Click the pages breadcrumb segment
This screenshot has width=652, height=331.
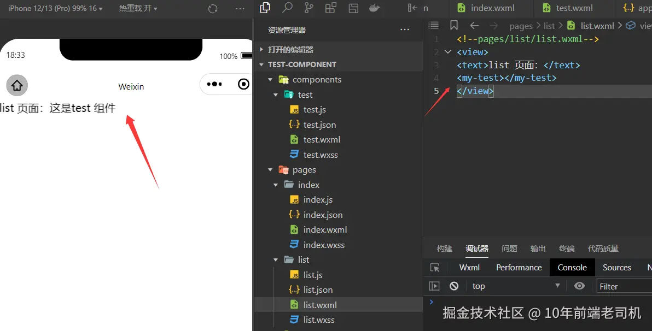(521, 26)
